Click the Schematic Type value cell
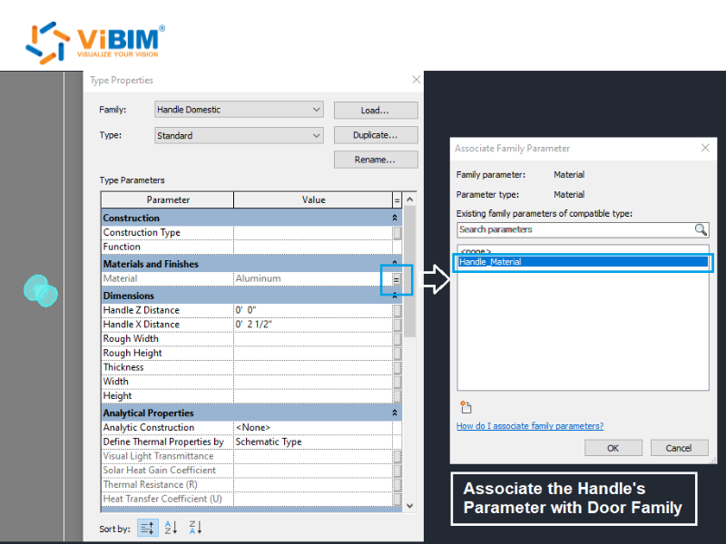Viewport: 726px width, 544px height. pyautogui.click(x=313, y=442)
